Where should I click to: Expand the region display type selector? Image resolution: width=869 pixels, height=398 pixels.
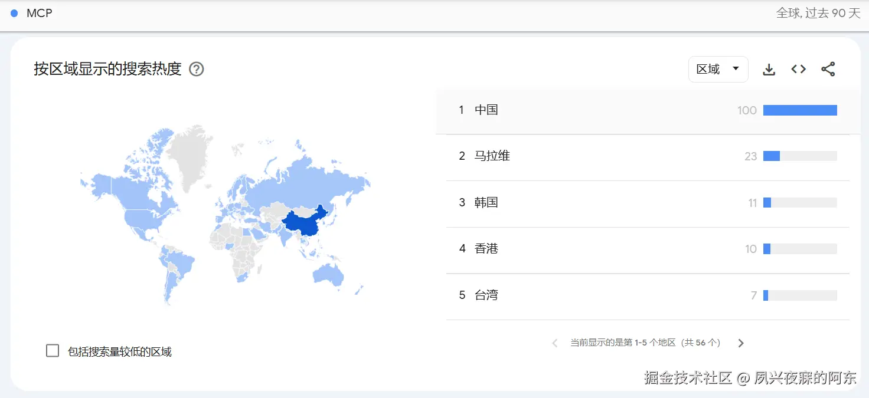(718, 69)
